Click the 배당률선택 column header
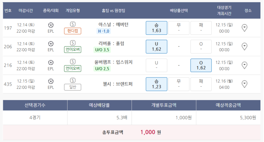This screenshot has width=264, height=142. [179, 11]
